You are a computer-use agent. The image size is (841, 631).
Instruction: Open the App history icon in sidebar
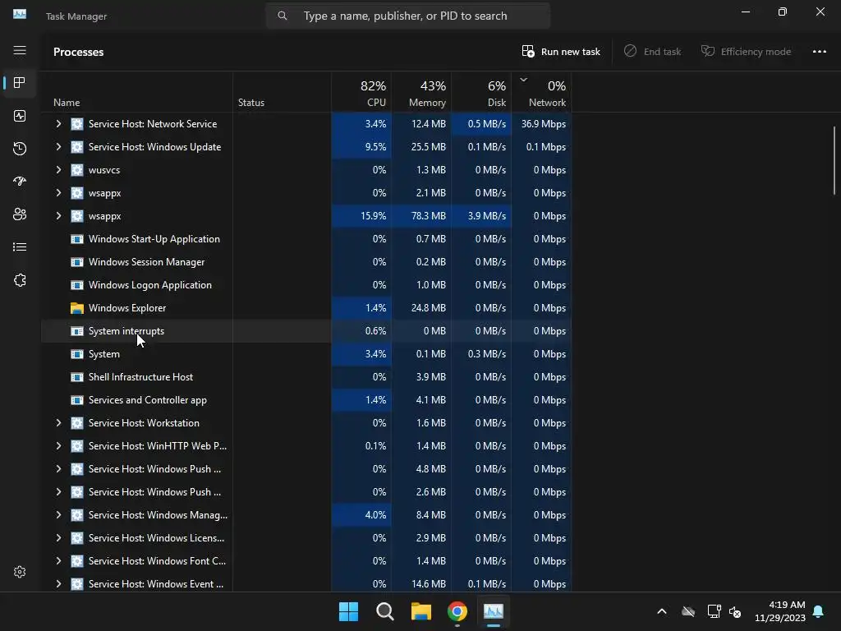[x=20, y=149]
